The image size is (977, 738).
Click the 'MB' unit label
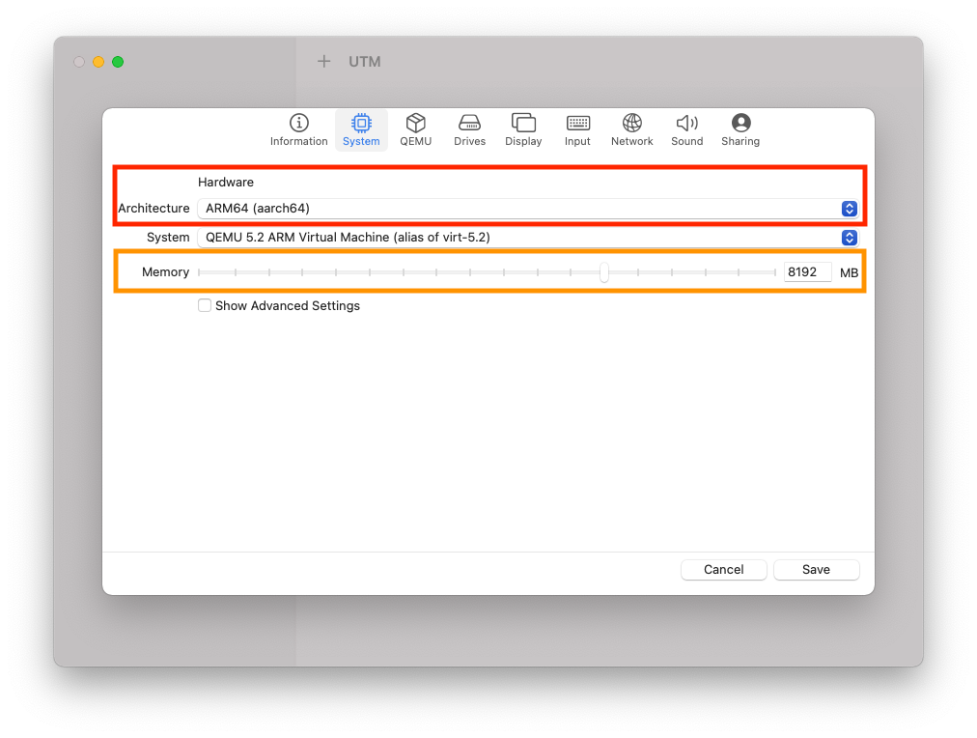click(x=850, y=272)
